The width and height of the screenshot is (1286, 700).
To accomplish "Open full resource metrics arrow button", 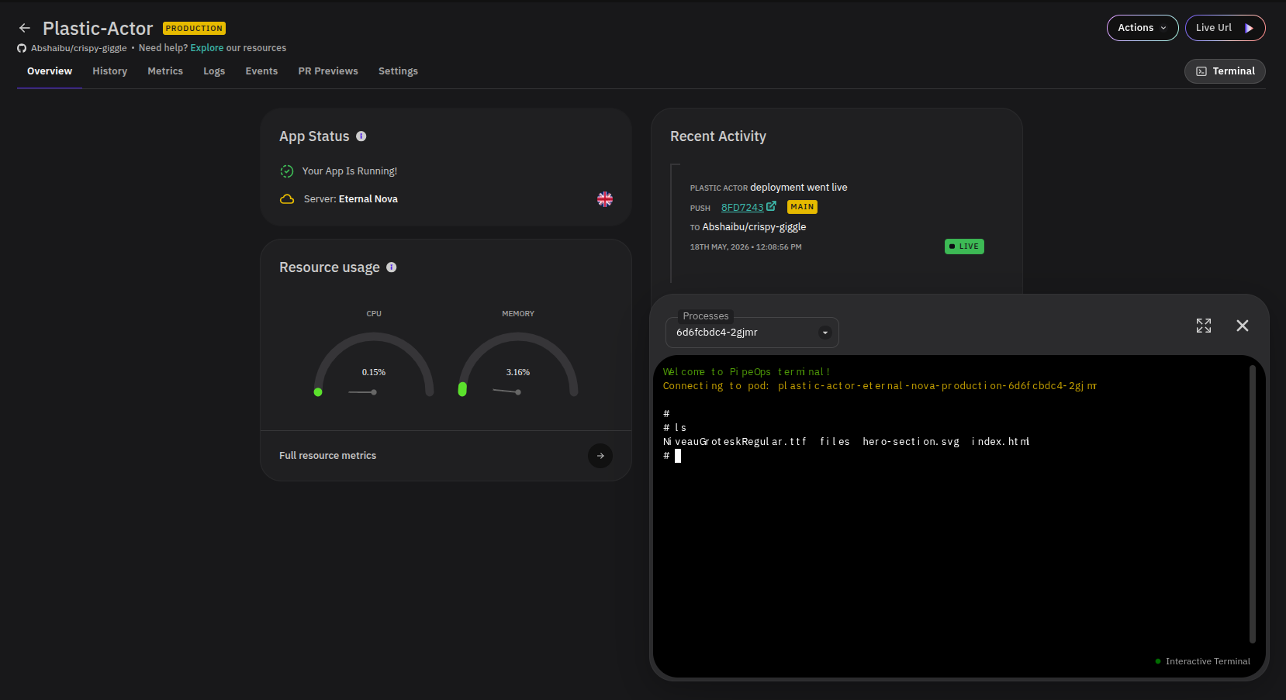I will 600,456.
